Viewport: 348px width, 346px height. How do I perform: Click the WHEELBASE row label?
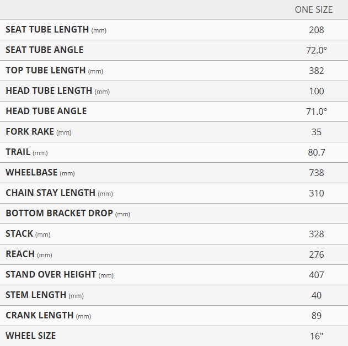pos(40,173)
